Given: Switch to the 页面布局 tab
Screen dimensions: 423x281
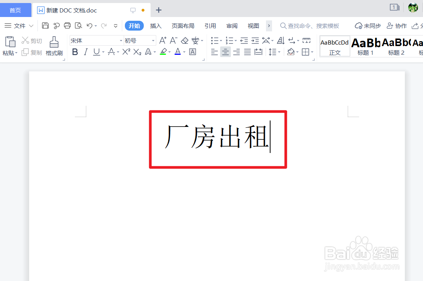Looking at the screenshot, I should 183,26.
